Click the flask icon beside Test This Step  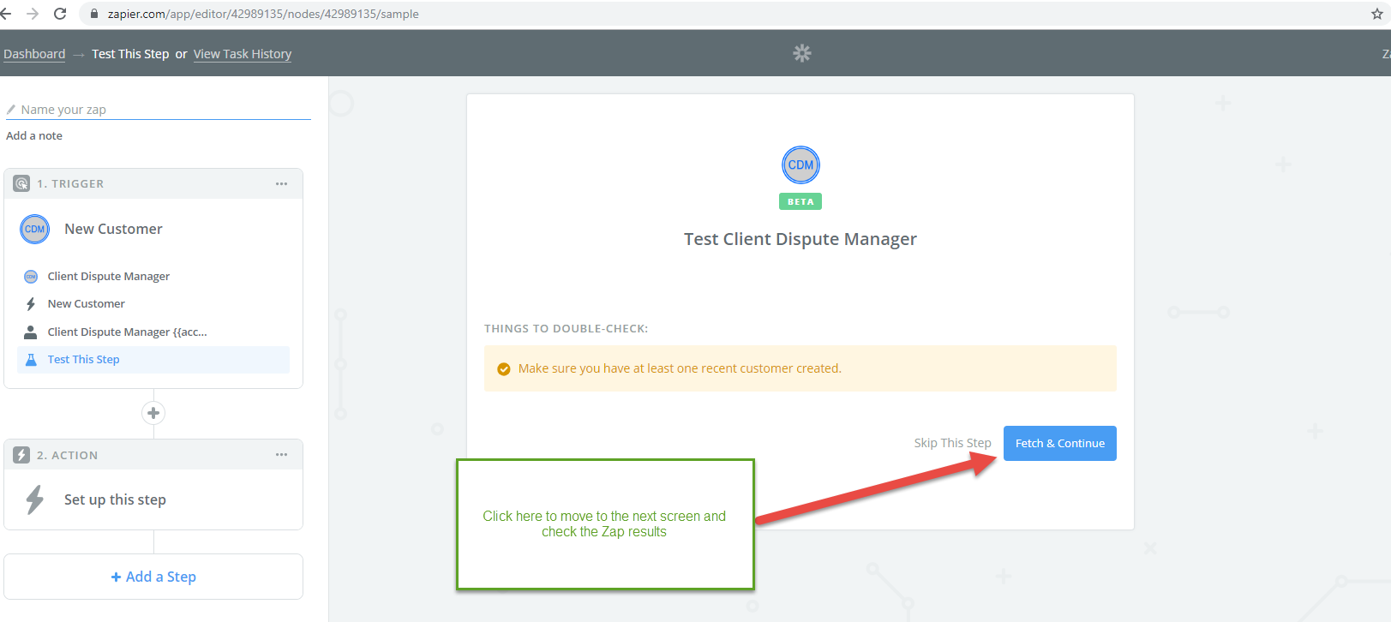point(31,360)
